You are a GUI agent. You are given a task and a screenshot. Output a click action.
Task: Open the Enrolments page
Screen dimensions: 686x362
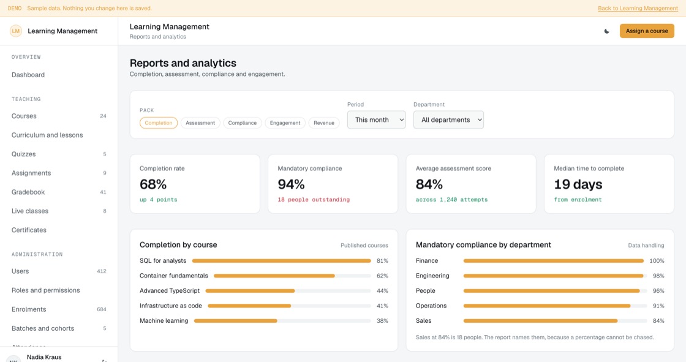click(x=59, y=309)
